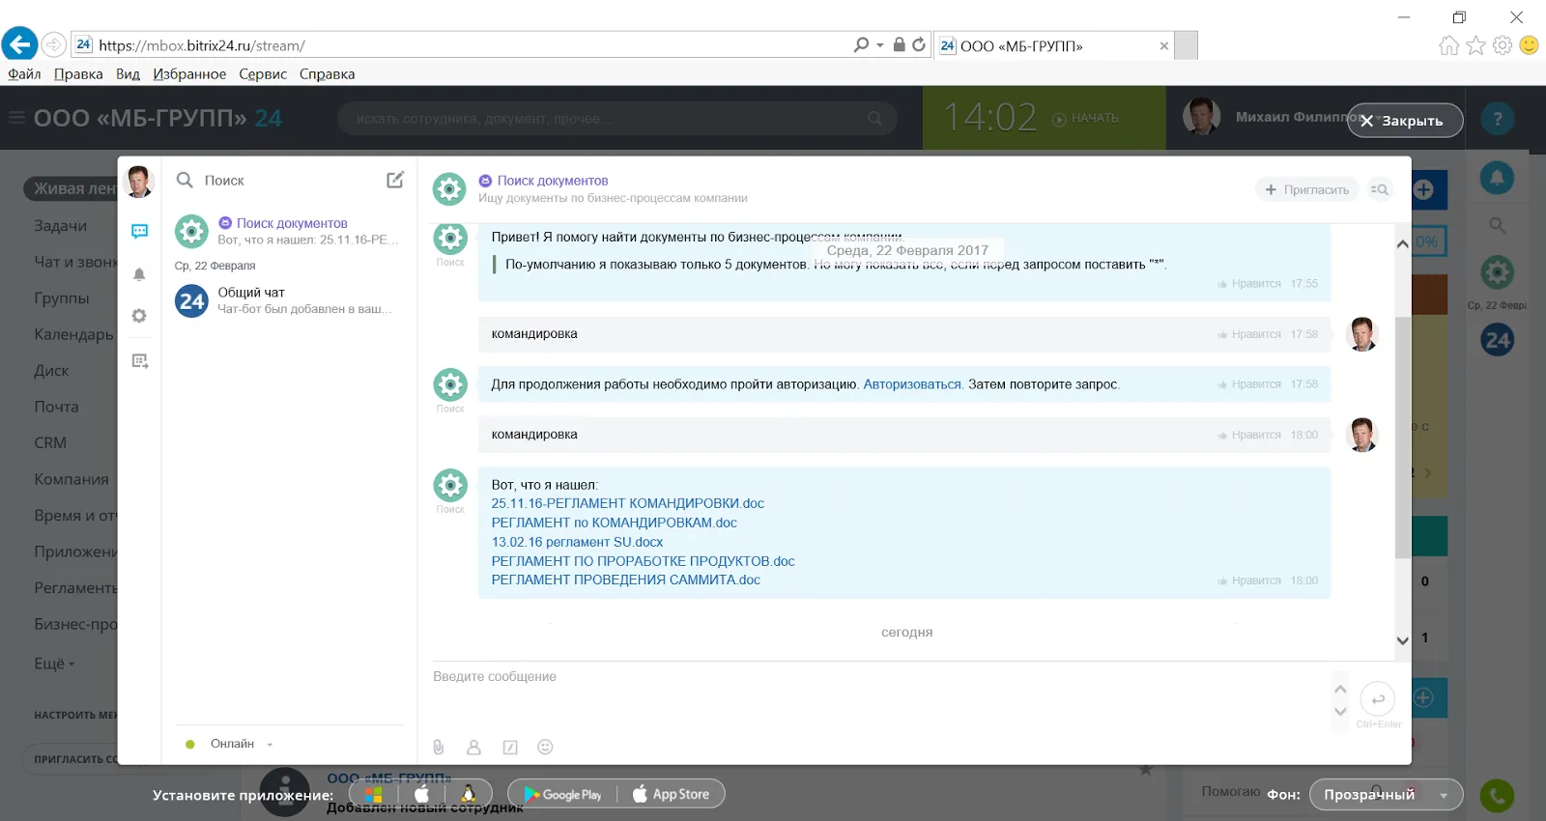Image resolution: width=1546 pixels, height=821 pixels.
Task: Open the Прозрачный background dropdown
Action: tap(1387, 795)
